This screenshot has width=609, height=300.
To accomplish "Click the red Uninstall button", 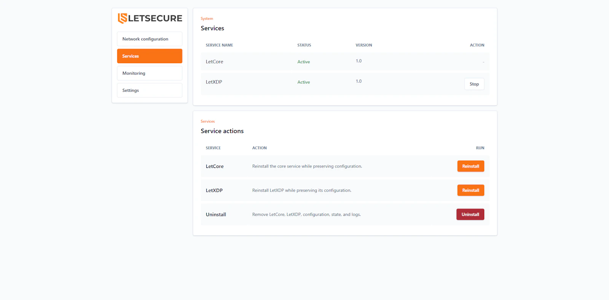I will click(x=470, y=214).
